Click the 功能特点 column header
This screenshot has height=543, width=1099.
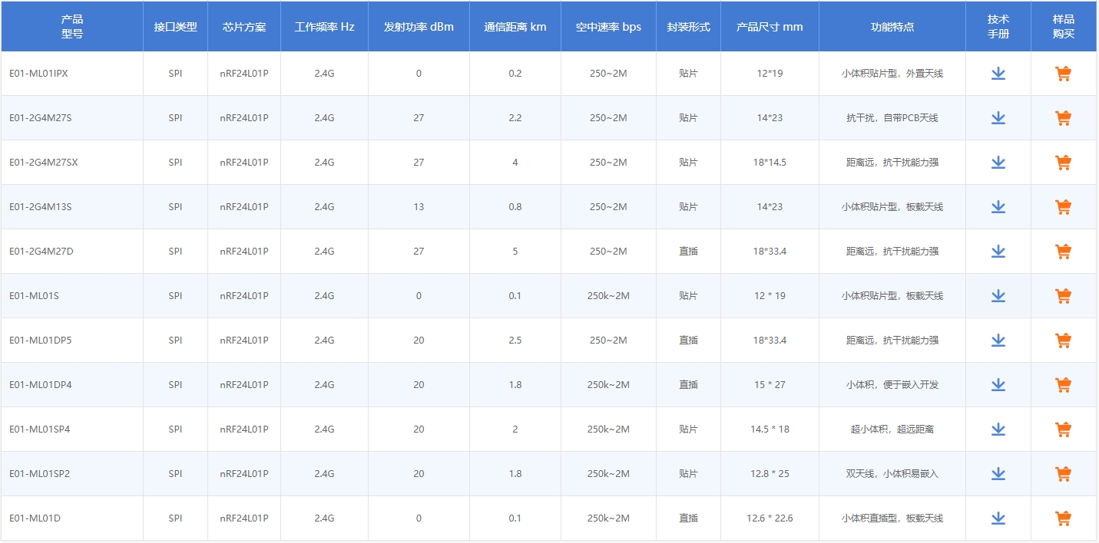tap(891, 26)
